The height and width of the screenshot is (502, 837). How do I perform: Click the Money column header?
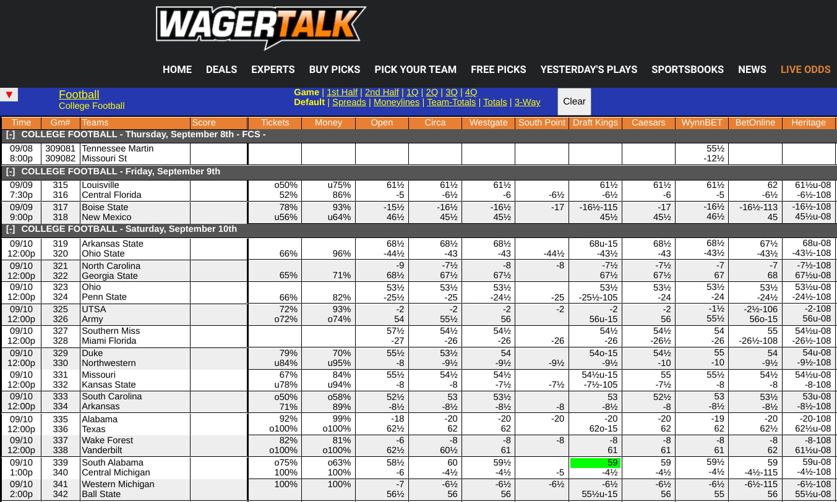coord(328,122)
